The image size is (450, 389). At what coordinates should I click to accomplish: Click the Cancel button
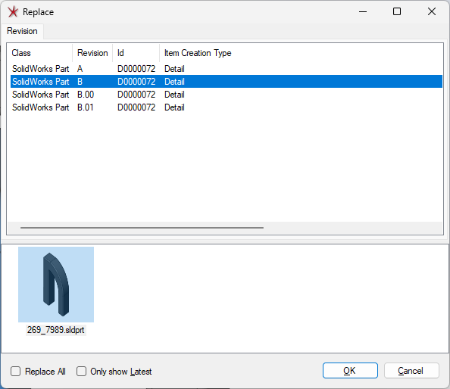[x=411, y=370]
